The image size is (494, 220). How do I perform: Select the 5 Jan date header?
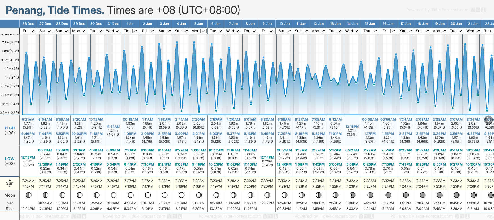[x=199, y=24]
